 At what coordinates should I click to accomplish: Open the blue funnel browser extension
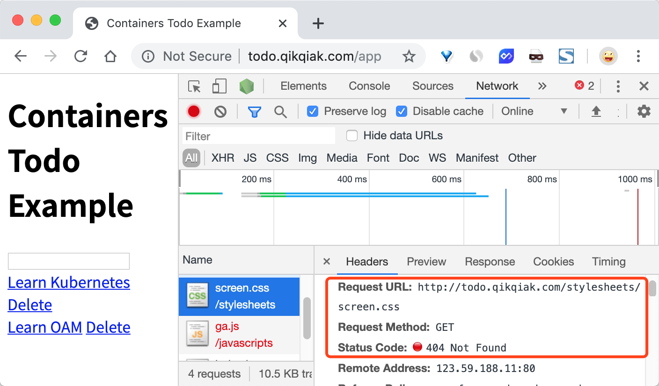[447, 57]
